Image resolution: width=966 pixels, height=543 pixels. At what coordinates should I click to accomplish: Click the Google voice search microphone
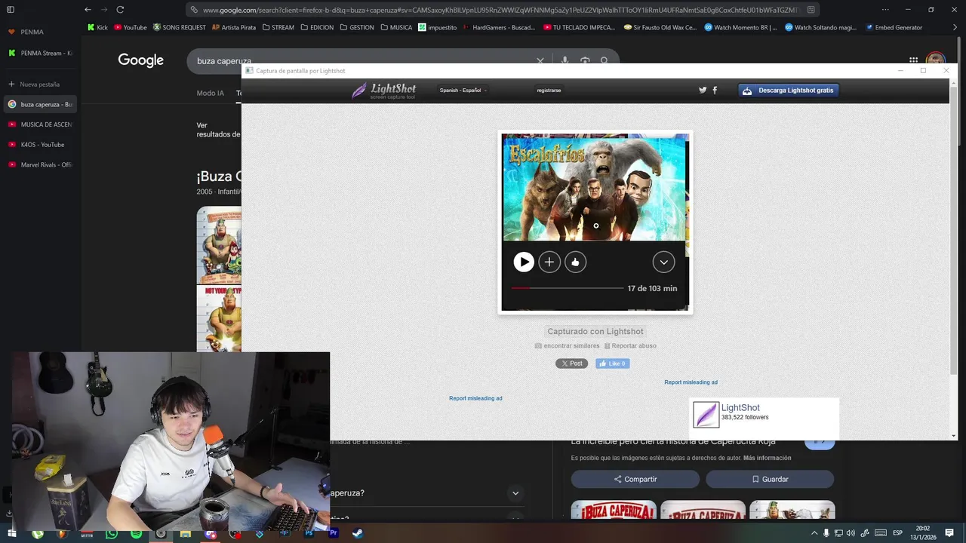click(x=565, y=60)
